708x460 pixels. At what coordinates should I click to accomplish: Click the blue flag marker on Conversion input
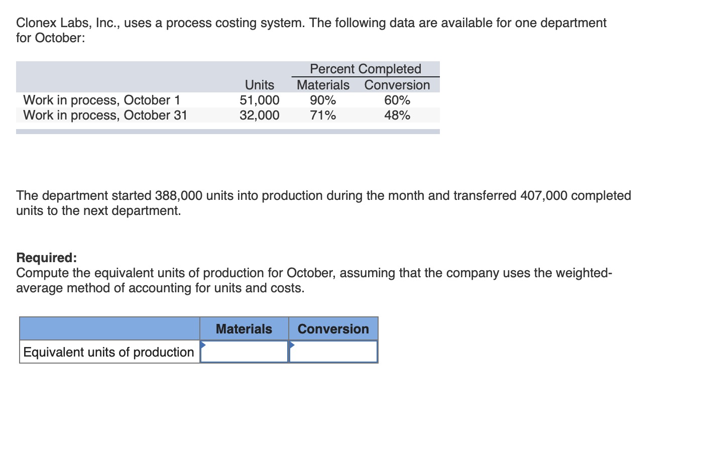click(x=291, y=344)
